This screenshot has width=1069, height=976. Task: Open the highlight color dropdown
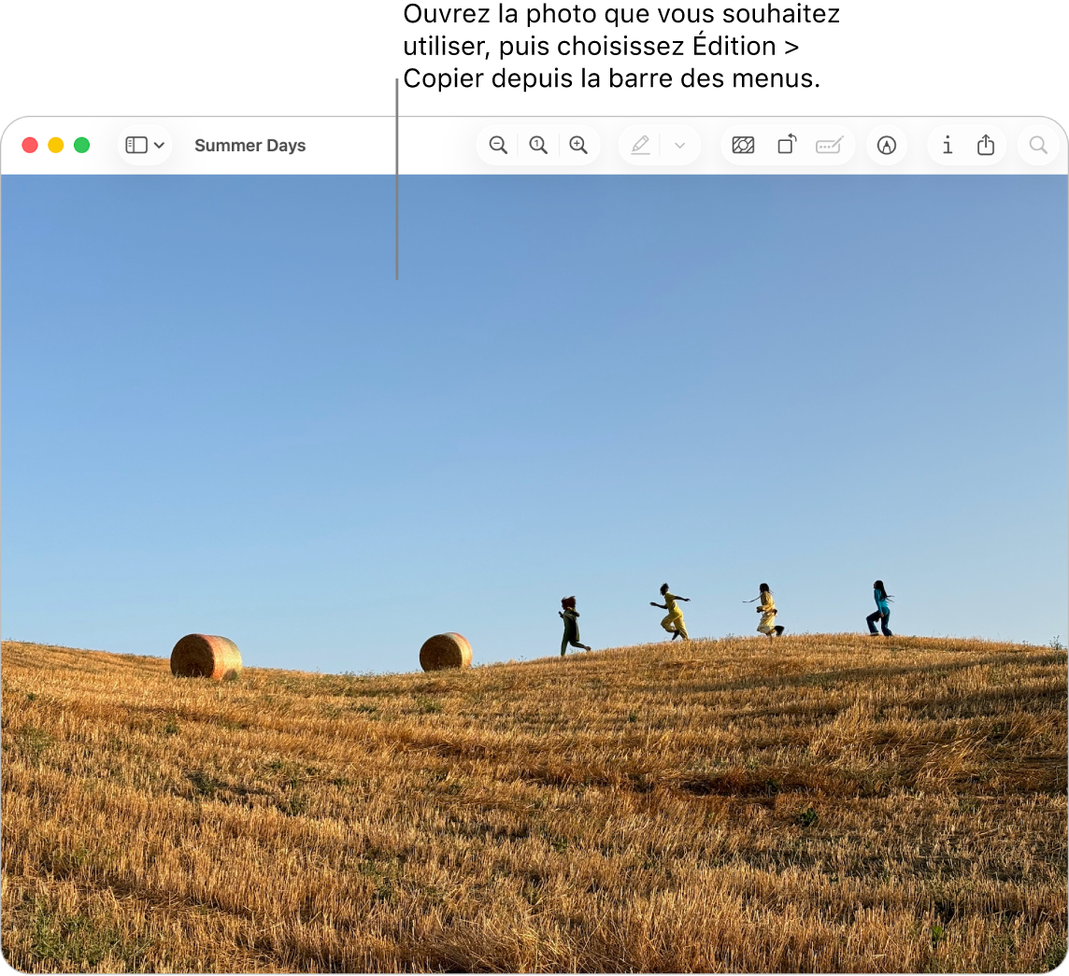679,145
